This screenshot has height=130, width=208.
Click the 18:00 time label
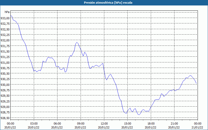tap(151, 124)
